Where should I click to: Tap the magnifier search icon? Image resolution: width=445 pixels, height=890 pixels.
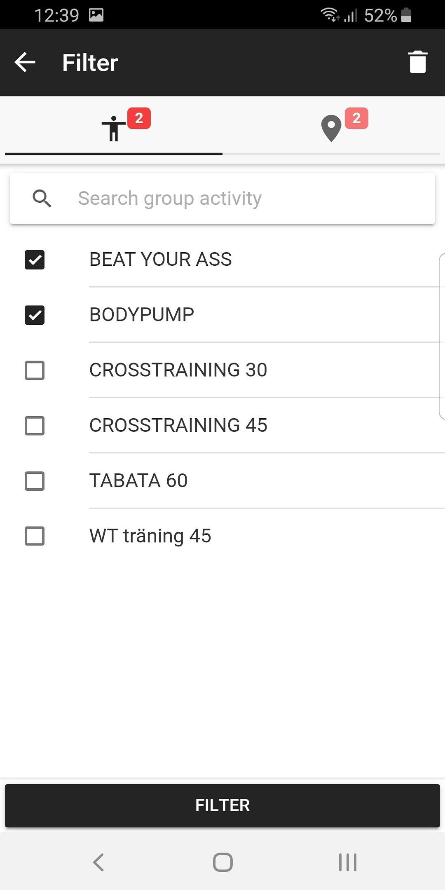[x=42, y=199]
